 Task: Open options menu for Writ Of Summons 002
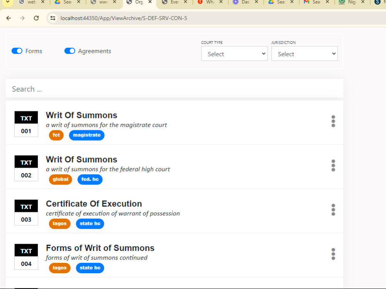pyautogui.click(x=333, y=165)
